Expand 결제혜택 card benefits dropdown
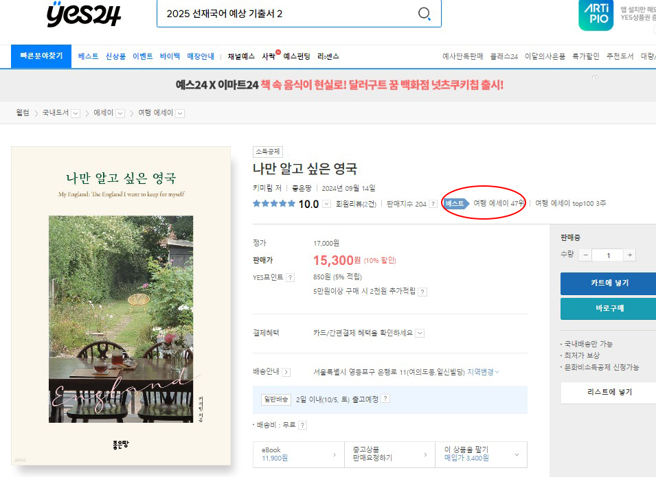 pyautogui.click(x=420, y=333)
